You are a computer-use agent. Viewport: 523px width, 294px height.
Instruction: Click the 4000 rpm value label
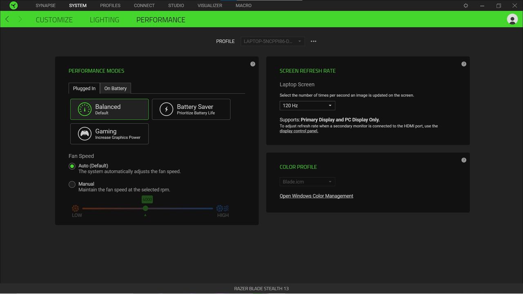pyautogui.click(x=147, y=199)
